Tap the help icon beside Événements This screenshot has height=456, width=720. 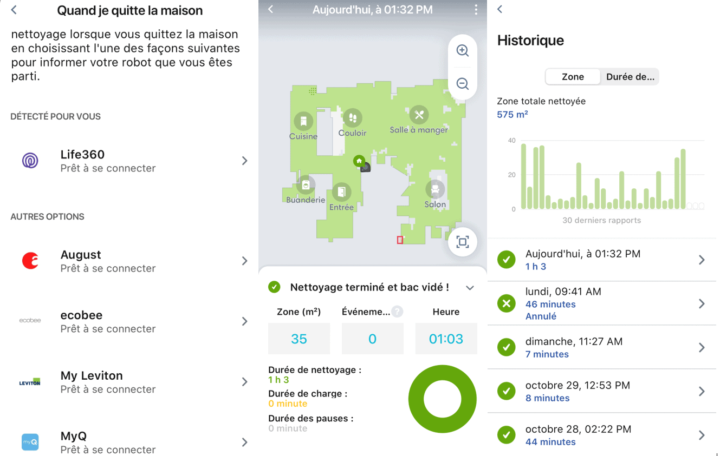(398, 312)
